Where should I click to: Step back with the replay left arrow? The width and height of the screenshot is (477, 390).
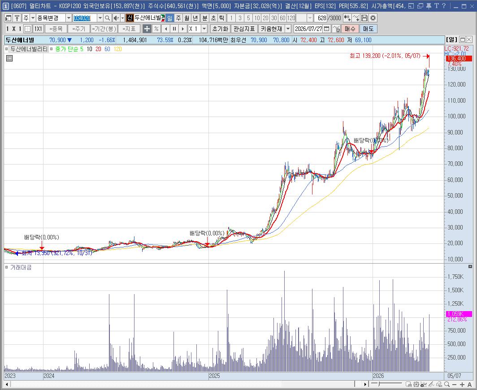pyautogui.click(x=166, y=29)
